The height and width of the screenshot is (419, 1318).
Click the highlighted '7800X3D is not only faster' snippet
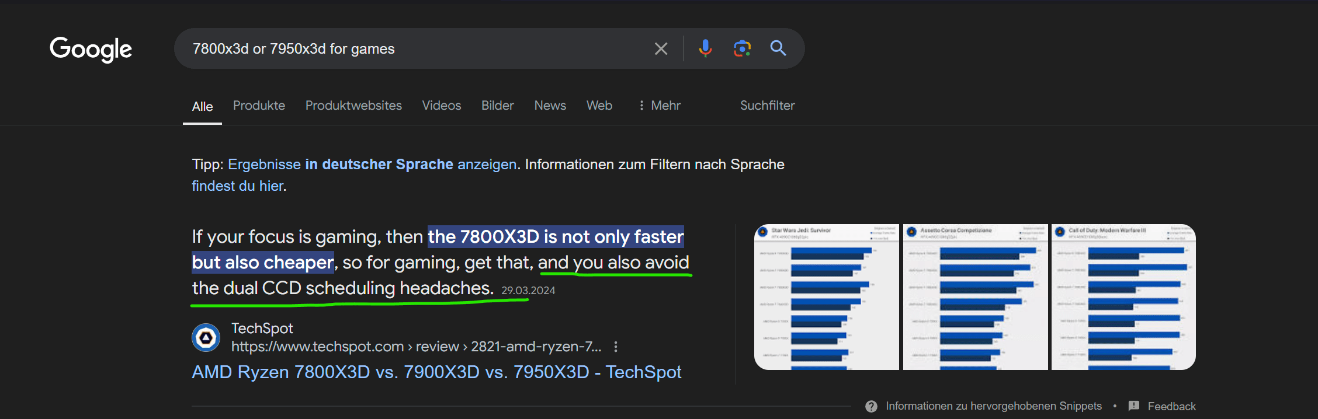tap(556, 237)
